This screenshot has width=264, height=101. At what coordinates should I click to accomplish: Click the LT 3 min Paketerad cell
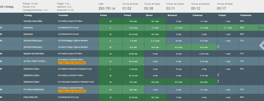click(x=204, y=28)
